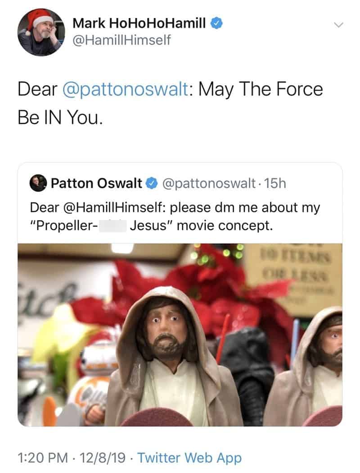The image size is (360, 473).
Task: Click the Patton Oswalt name in the quoted tweet
Action: [x=96, y=183]
